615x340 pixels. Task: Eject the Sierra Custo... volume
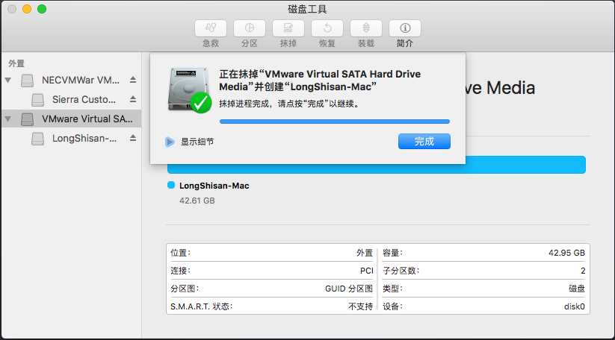pos(133,99)
